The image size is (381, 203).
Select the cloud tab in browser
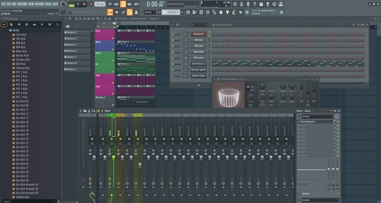34,25
